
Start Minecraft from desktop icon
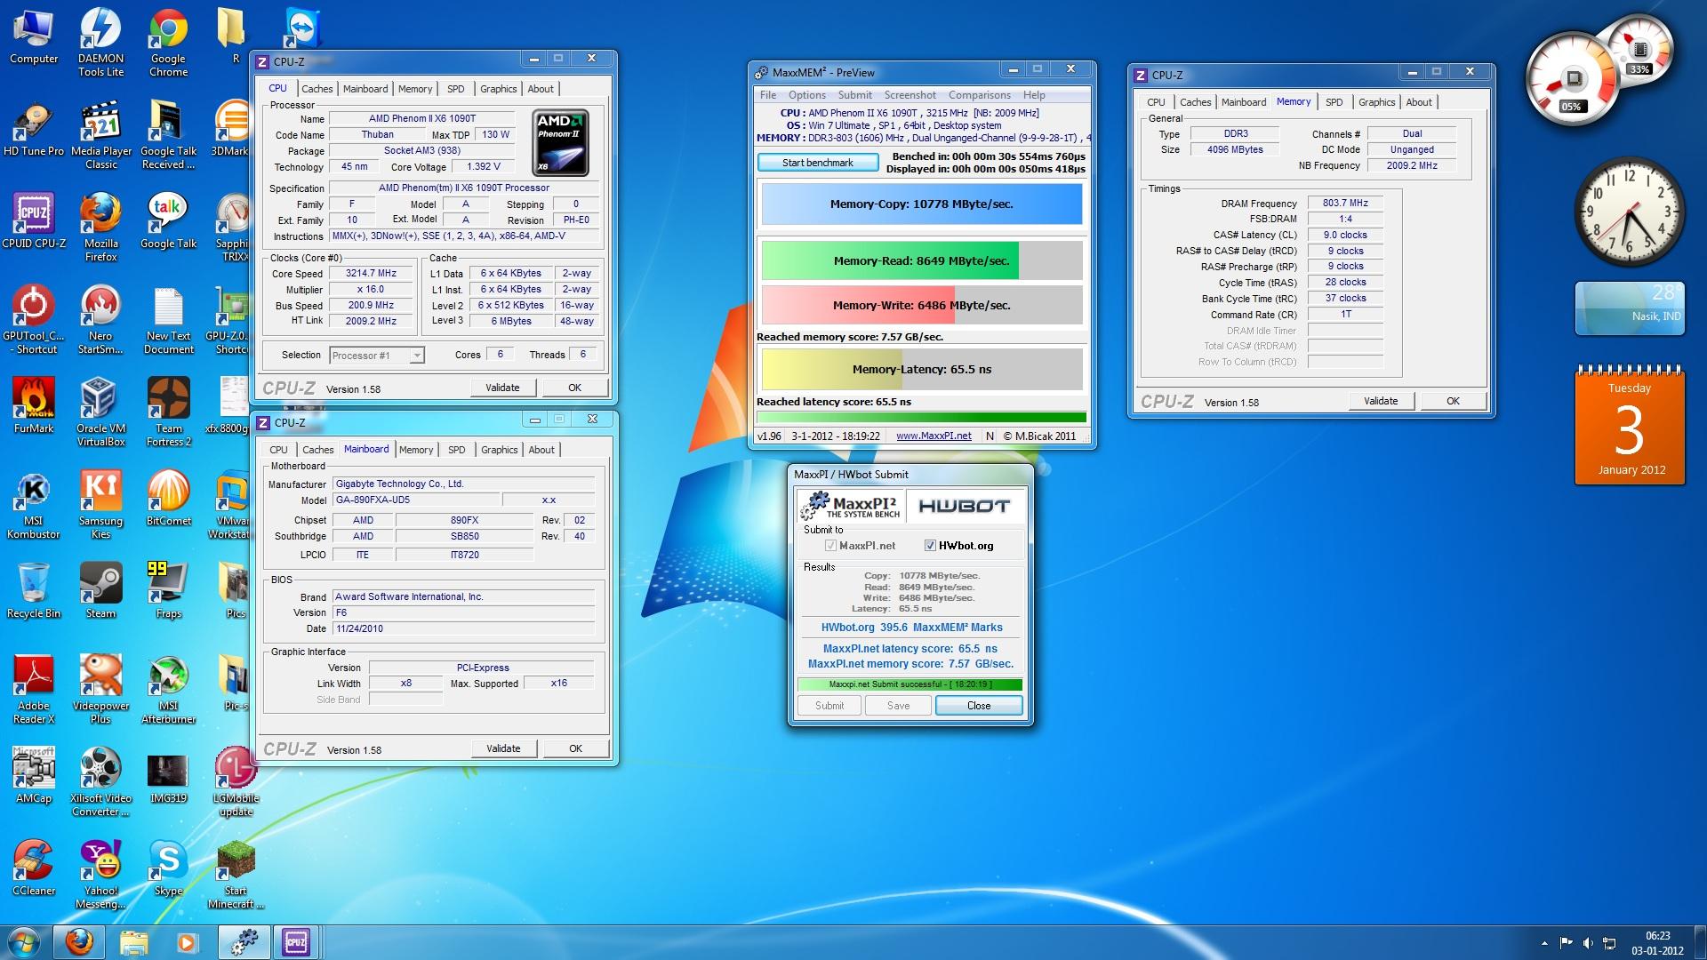(236, 875)
